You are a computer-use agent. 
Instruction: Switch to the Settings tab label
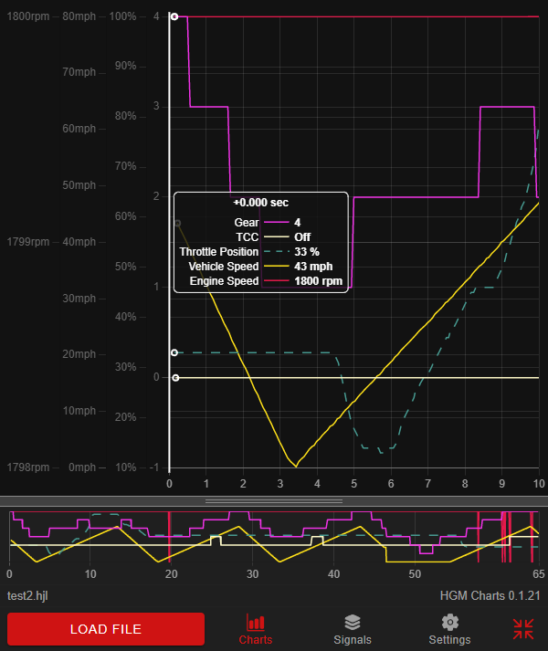coord(449,640)
